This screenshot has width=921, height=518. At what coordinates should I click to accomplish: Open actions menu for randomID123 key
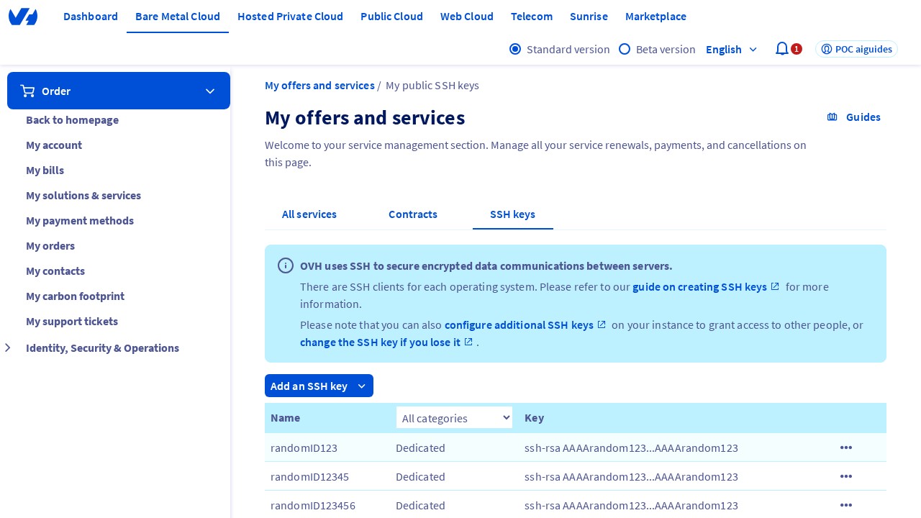click(x=846, y=447)
